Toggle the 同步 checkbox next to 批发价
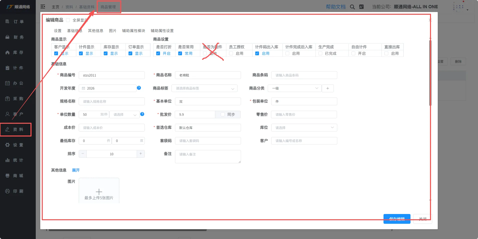Screen dimensions: 478x239 223,114
